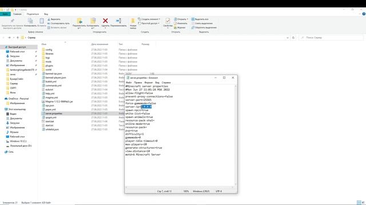This screenshot has width=366, height=205.
Task: Click the Copy icon in Explorer ribbon
Action: 30,21
